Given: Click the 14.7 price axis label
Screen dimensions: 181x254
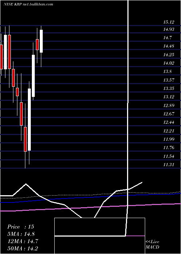Looking at the screenshot, I should (x=168, y=38).
